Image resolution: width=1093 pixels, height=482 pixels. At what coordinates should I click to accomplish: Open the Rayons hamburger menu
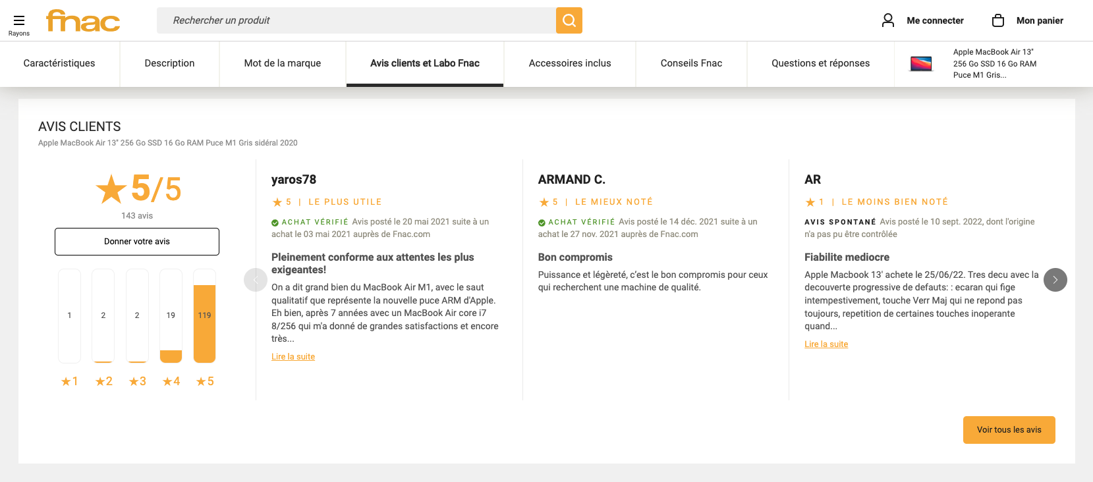[x=19, y=20]
